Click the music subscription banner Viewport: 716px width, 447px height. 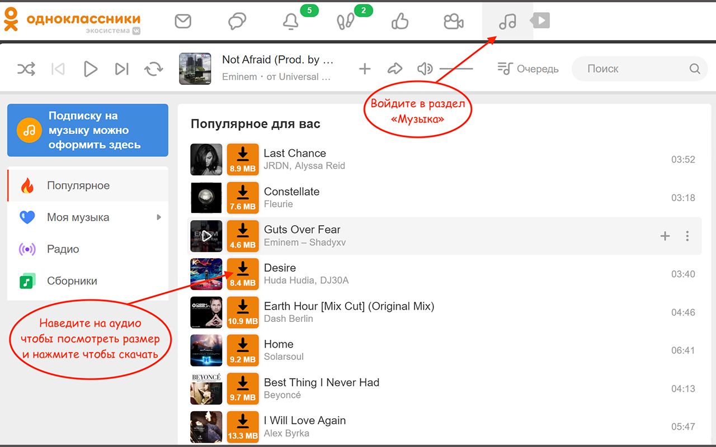pyautogui.click(x=87, y=130)
